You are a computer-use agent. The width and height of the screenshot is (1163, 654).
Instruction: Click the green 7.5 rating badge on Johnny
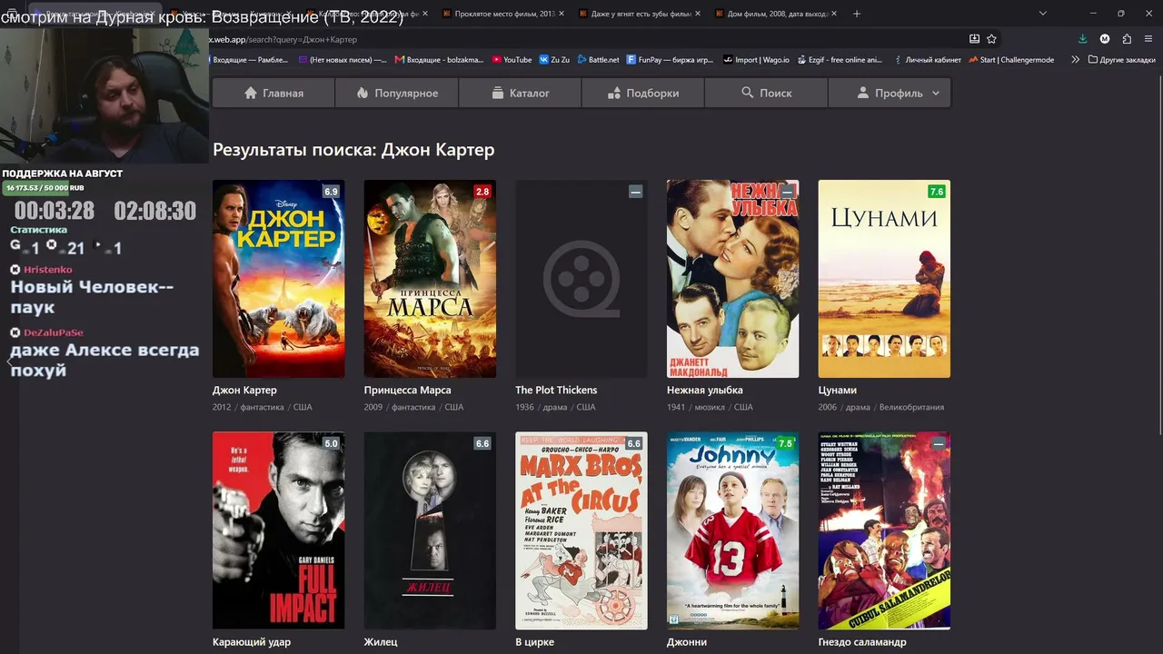[785, 443]
